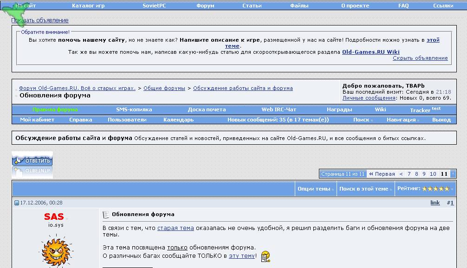This screenshot has height=268, width=467.
Task: Click the post status icon beside 17.12.2006 date
Action: point(17,203)
